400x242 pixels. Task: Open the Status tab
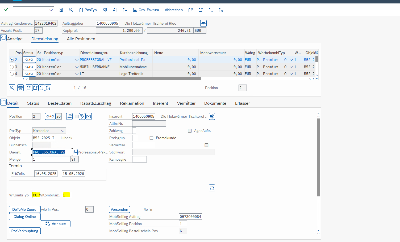point(33,103)
